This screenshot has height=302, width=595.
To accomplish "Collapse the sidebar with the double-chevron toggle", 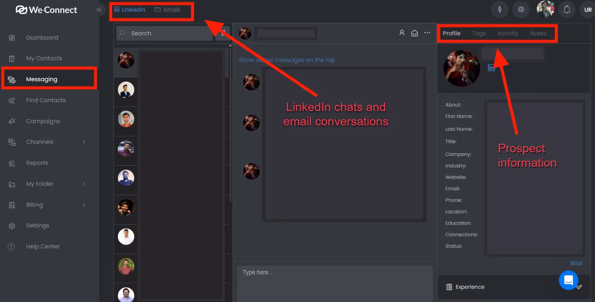I will 99,9.
